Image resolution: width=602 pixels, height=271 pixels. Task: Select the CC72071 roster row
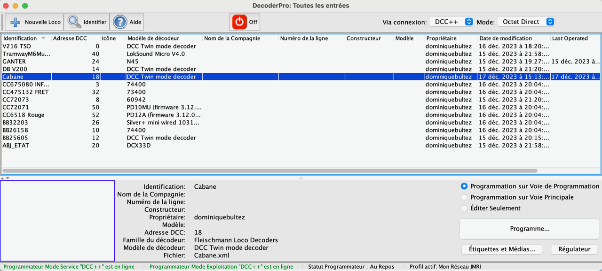(301, 107)
